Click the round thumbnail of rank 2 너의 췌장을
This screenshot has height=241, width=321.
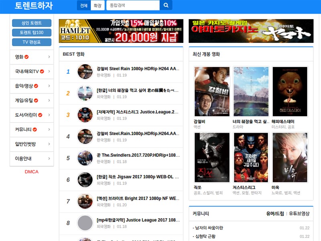tap(85, 93)
